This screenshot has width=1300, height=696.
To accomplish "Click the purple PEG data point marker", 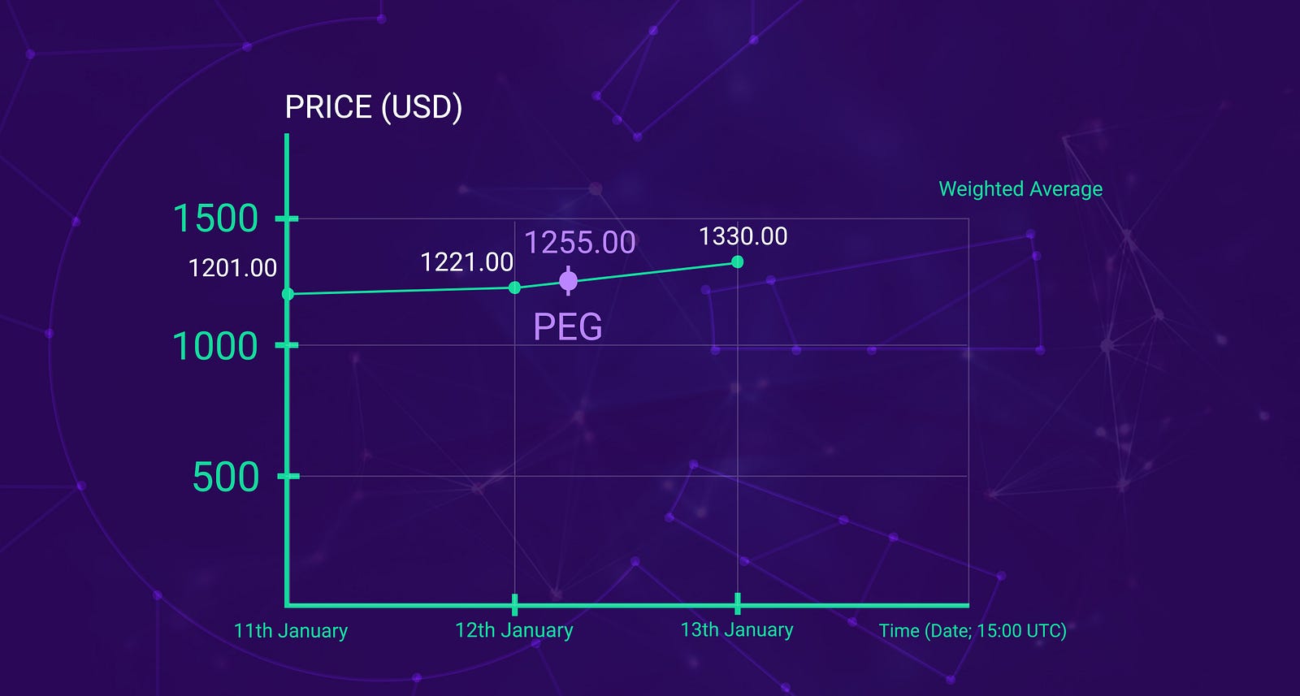I will pos(568,281).
